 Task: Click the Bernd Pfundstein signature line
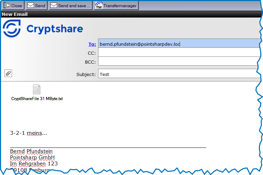[31, 151]
